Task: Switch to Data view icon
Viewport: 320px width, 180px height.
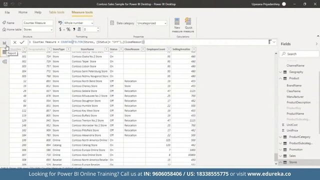Action: 4,52
